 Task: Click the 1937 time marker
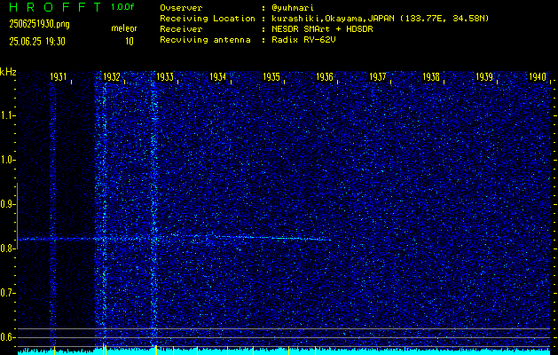point(378,77)
